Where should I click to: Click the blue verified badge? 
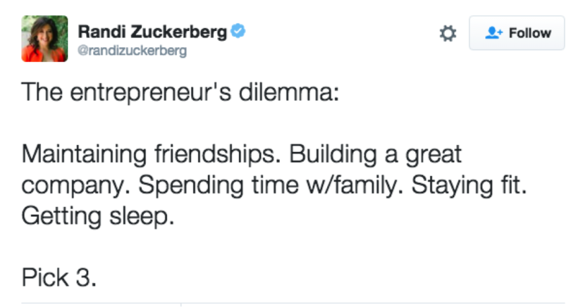238,32
